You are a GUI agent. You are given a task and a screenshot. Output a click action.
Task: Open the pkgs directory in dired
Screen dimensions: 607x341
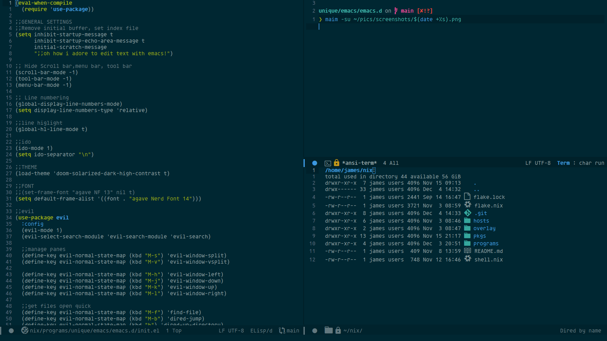(x=480, y=236)
